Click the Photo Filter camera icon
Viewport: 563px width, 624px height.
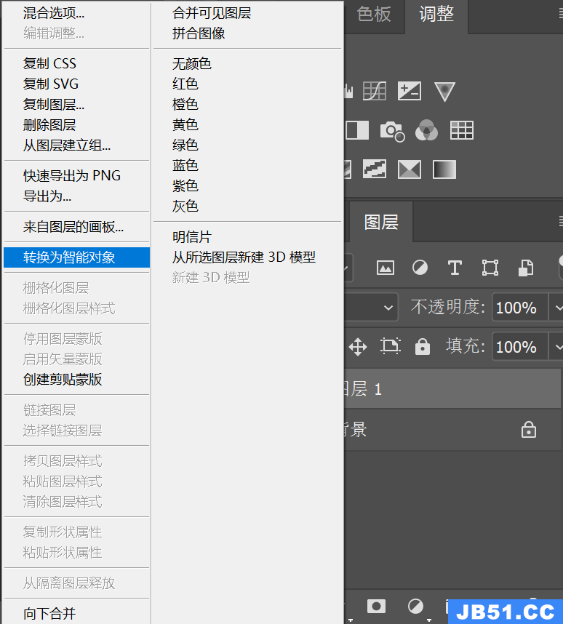tap(392, 131)
